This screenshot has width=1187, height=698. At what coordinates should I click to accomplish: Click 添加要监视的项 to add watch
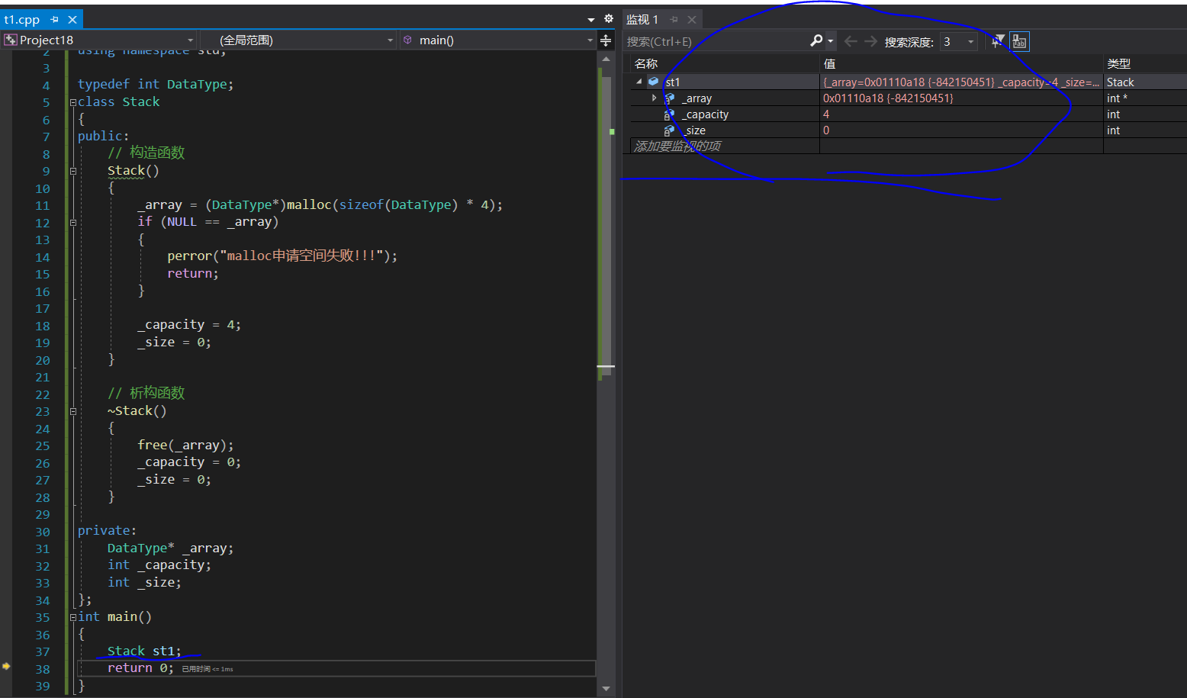click(677, 146)
